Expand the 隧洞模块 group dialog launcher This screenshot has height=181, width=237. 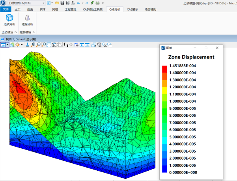pyautogui.click(x=34, y=32)
